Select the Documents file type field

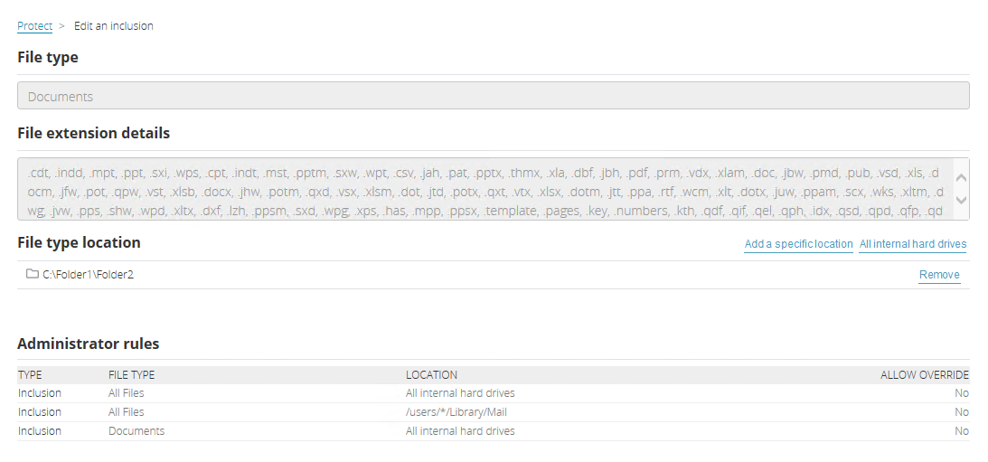(493, 97)
